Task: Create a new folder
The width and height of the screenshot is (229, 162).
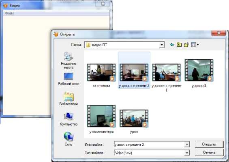Action: [x=186, y=45]
